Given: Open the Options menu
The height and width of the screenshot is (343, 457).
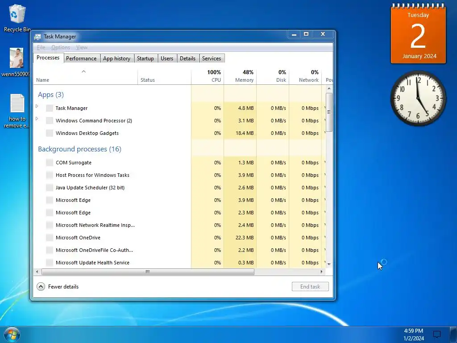Looking at the screenshot, I should pyautogui.click(x=61, y=47).
